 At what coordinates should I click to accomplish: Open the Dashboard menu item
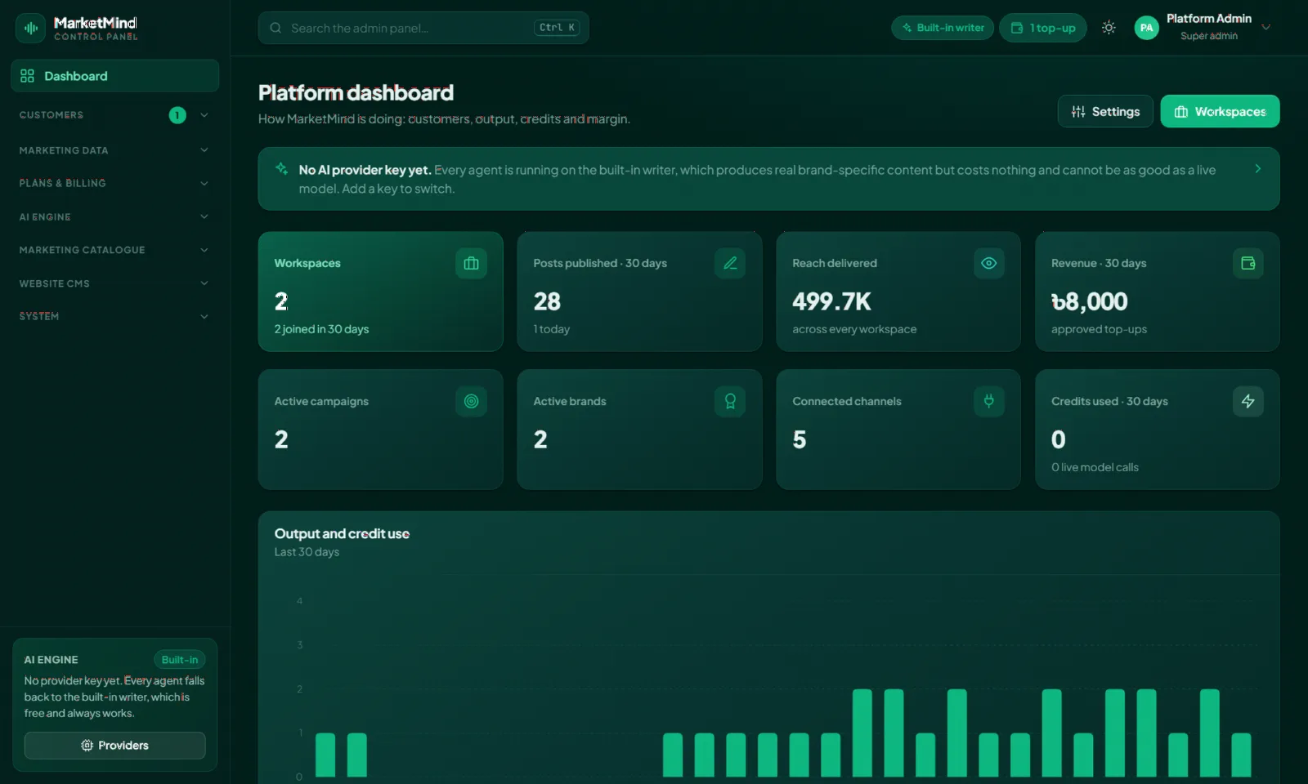[x=115, y=76]
